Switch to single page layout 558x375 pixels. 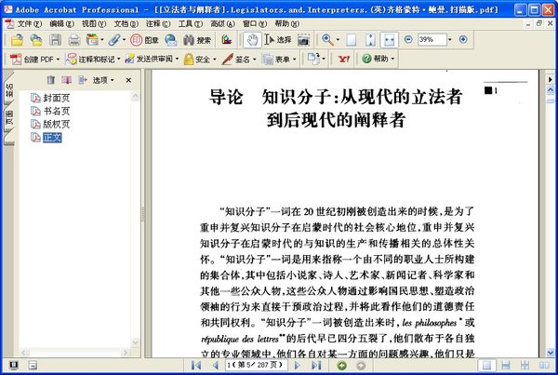click(x=486, y=366)
